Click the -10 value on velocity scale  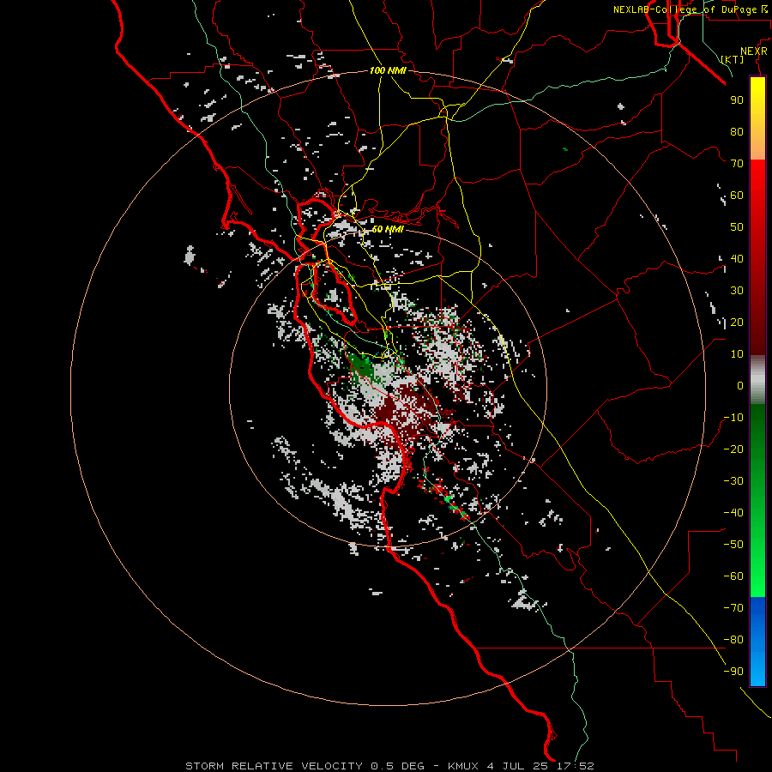pos(733,418)
